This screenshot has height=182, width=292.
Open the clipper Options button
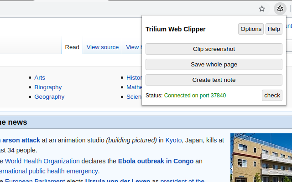(251, 29)
